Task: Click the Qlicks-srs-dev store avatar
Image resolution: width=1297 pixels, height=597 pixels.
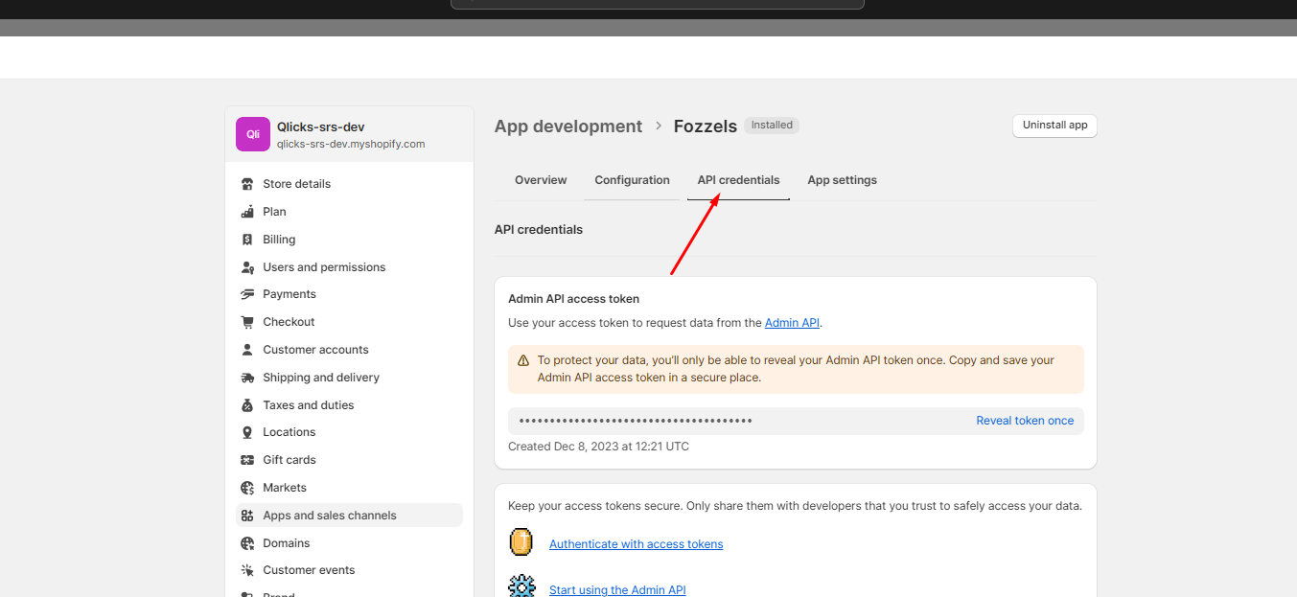Action: tap(253, 134)
